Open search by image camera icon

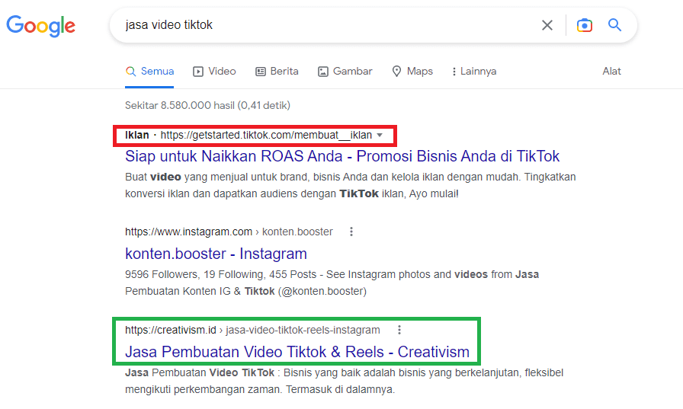pyautogui.click(x=584, y=25)
